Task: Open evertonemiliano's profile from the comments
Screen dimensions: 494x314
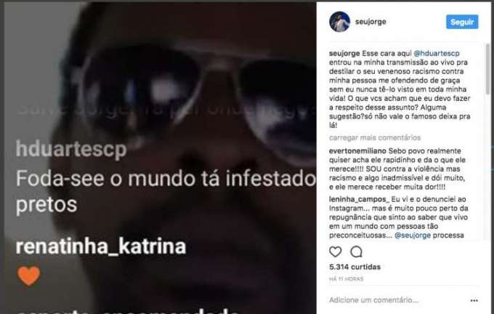Action: [357, 151]
